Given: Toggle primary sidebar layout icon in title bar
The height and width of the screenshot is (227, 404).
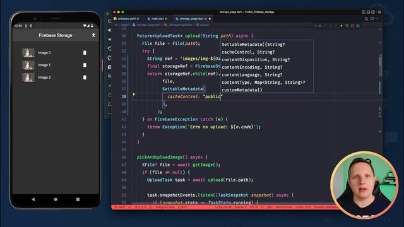Looking at the screenshot, I should tap(364, 12).
